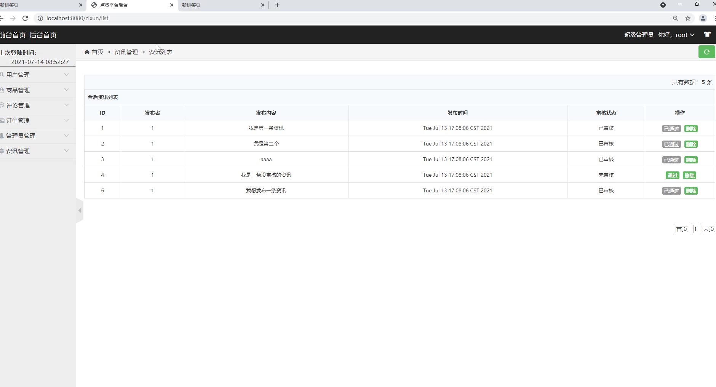This screenshot has width=716, height=387.
Task: Open 订单管理 menu item
Action: point(38,120)
